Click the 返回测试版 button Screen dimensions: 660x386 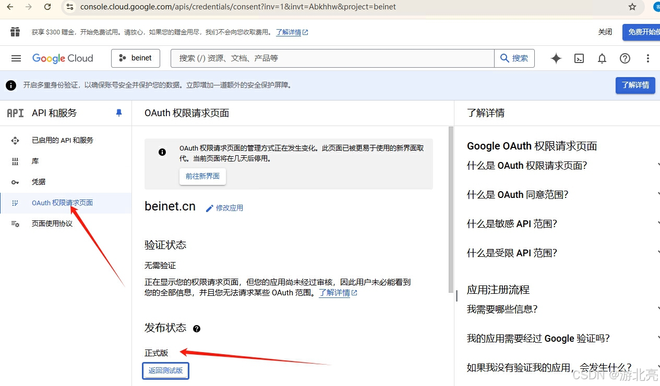coord(165,371)
